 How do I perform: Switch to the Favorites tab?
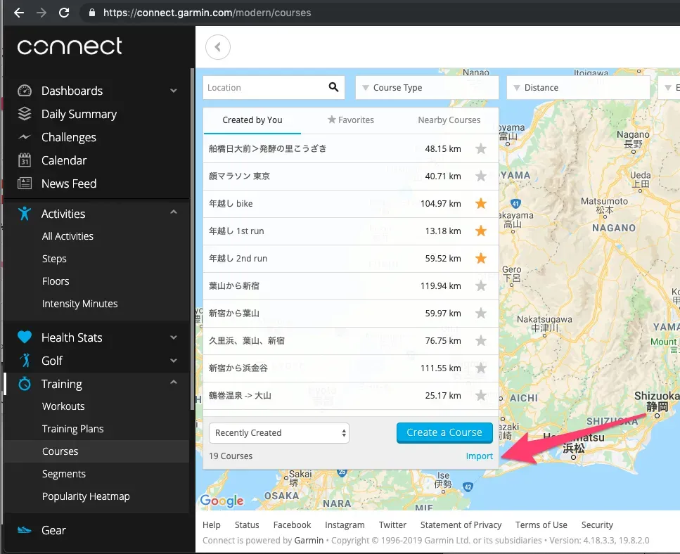click(350, 120)
